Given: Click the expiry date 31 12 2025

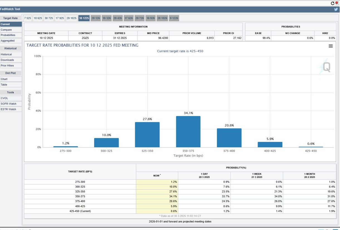Looking at the screenshot, I should (120, 38).
